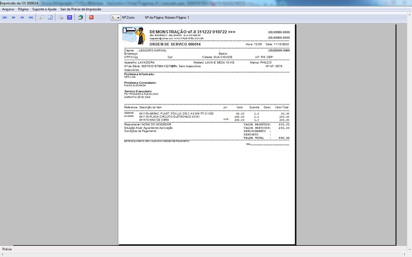Click the company logo on the document
Image resolution: width=412 pixels, height=257 pixels.
pyautogui.click(x=134, y=35)
